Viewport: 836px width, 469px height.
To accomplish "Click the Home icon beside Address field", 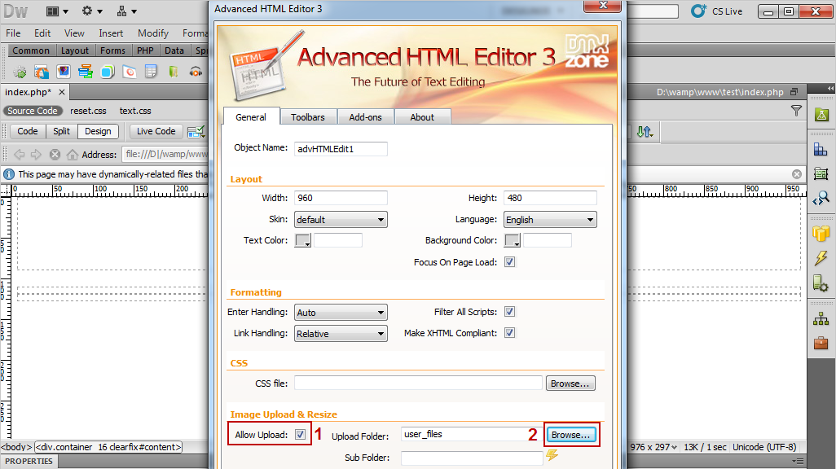I will click(73, 155).
